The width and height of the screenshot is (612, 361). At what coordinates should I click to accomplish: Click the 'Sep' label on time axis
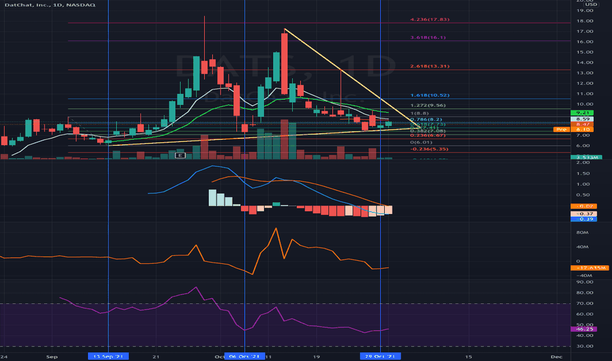click(51, 356)
